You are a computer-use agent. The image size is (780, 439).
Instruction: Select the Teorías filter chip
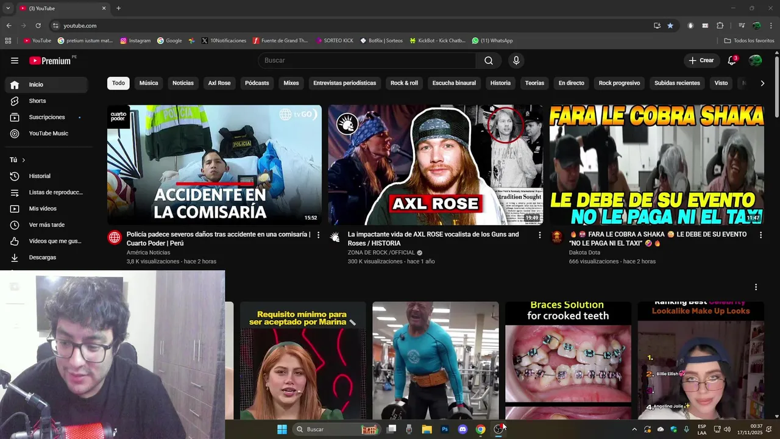[534, 83]
